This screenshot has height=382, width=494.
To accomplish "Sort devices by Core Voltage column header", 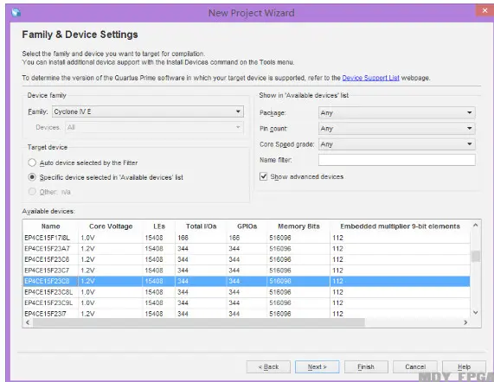I will pyautogui.click(x=111, y=226).
